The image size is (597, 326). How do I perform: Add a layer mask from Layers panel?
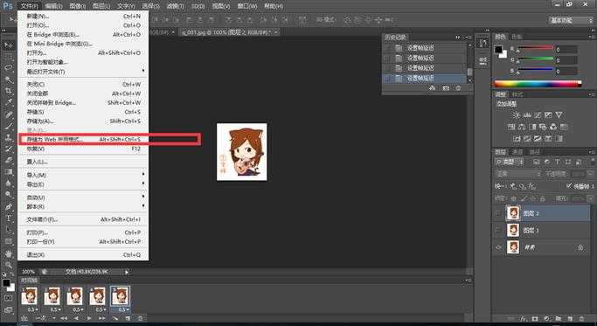click(535, 318)
